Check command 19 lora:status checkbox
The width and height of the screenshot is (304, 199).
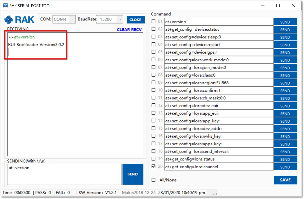click(154, 159)
